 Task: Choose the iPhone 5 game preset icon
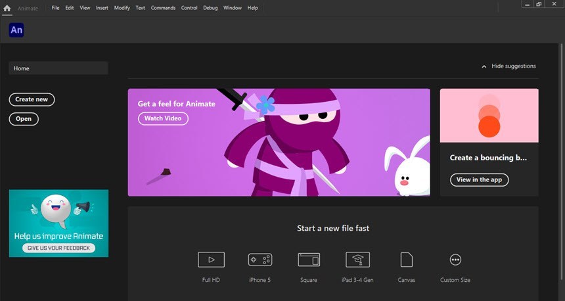(260, 260)
